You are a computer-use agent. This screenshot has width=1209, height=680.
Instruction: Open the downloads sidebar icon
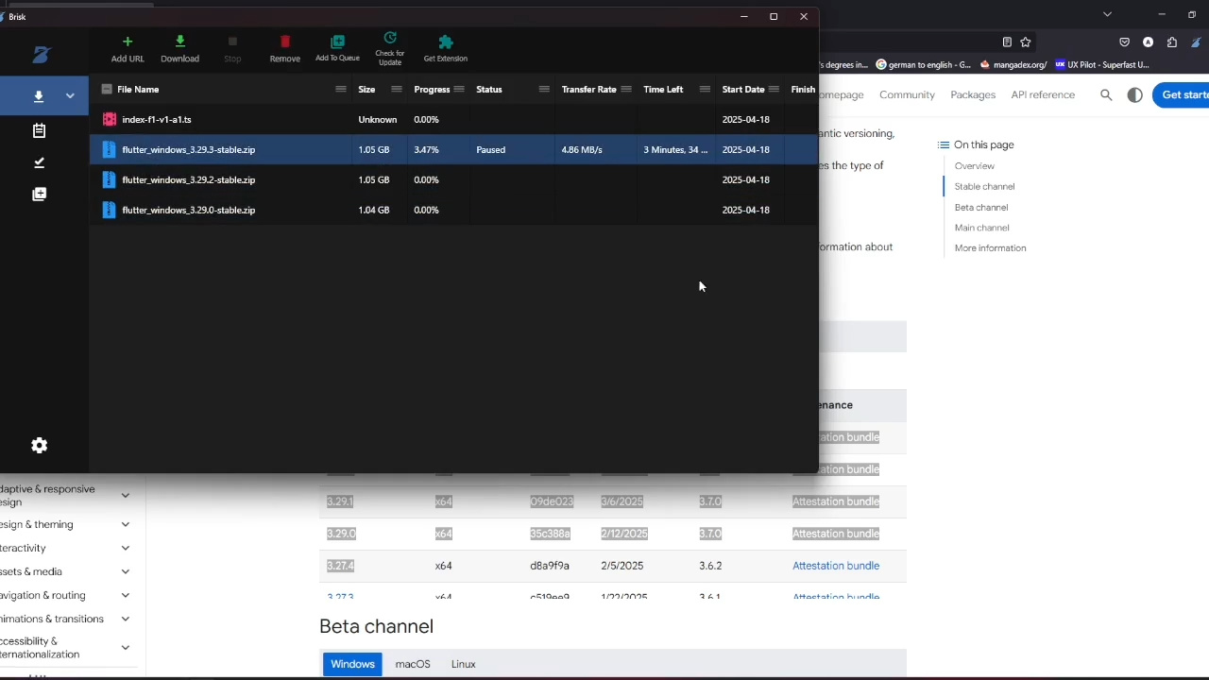coord(39,96)
